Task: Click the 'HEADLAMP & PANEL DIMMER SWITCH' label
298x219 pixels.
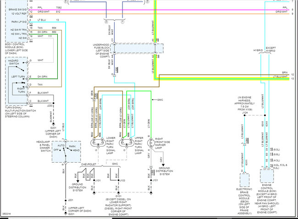Action: pos(44,146)
